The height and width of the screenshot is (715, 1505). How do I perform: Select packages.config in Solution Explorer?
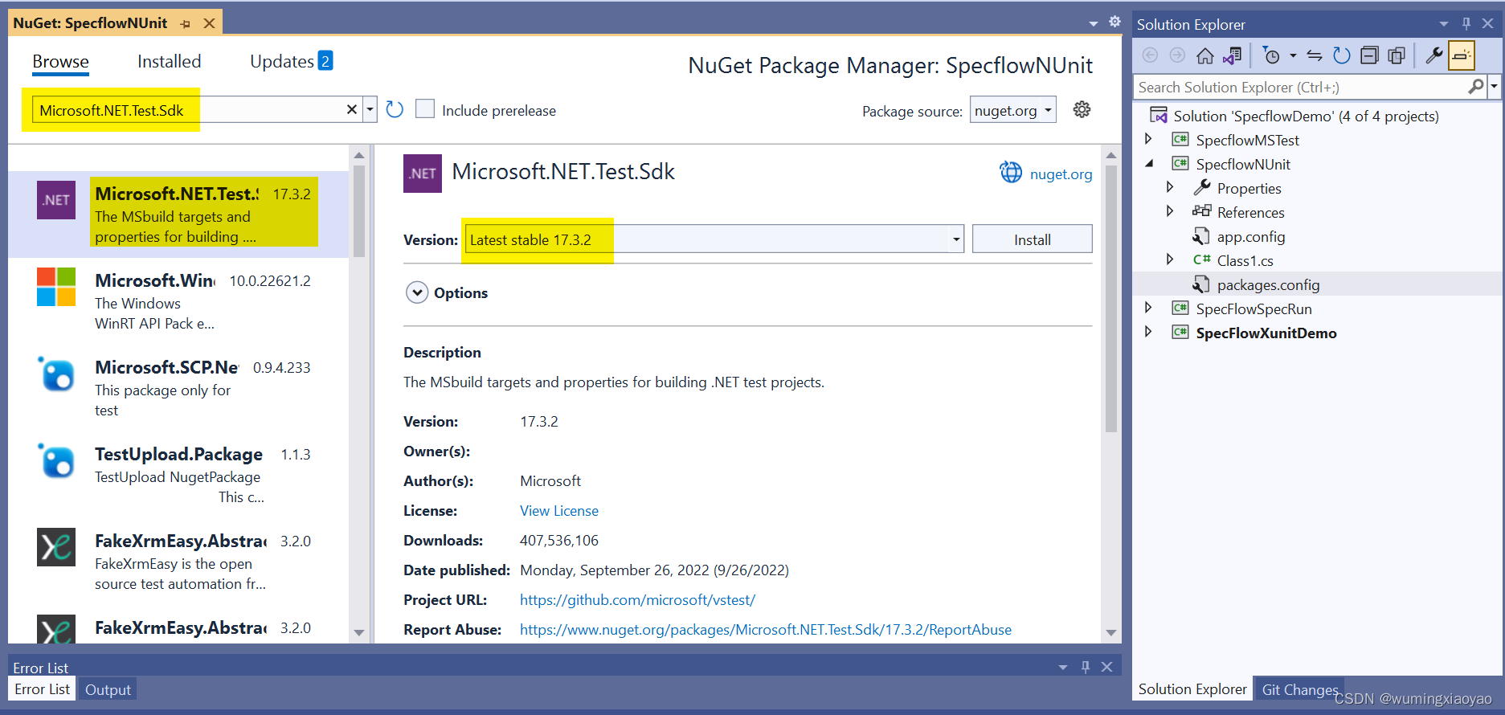[1268, 285]
